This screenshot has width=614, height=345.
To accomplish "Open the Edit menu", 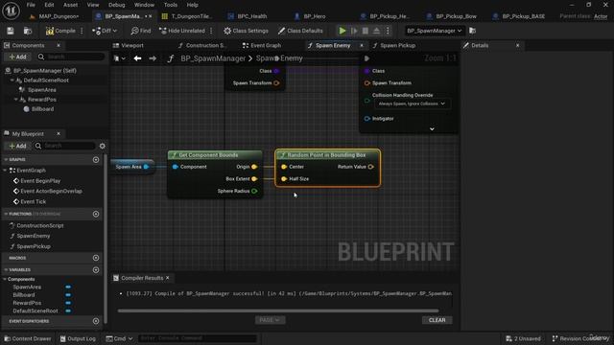I will tap(49, 5).
